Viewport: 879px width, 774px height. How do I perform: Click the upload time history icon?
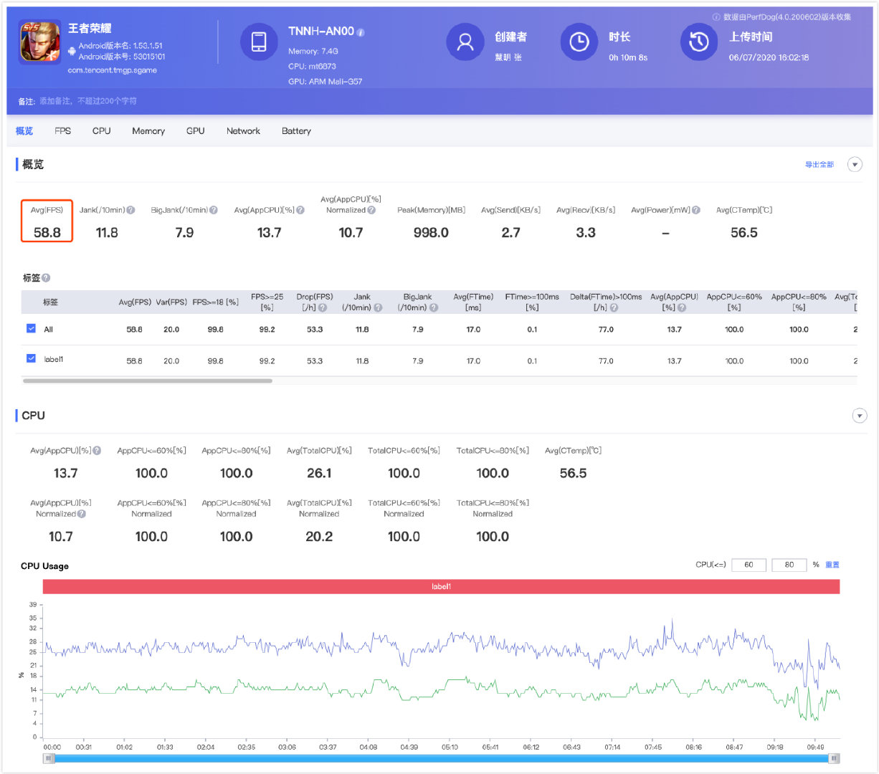coord(699,42)
